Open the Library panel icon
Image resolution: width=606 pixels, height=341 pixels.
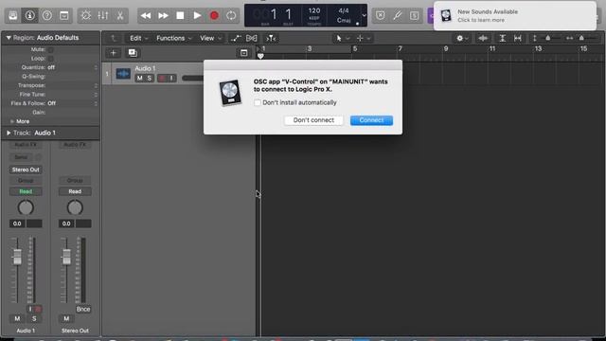pos(12,15)
